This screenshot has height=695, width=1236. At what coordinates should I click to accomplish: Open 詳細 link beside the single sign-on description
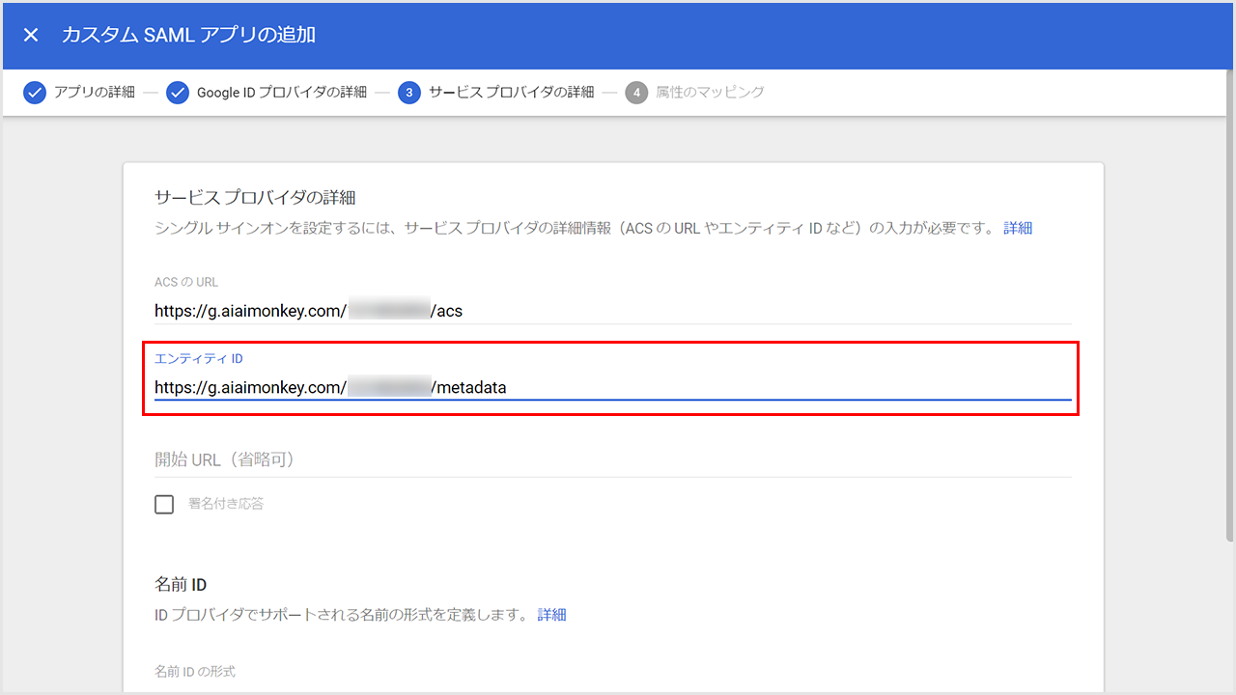coord(1018,228)
